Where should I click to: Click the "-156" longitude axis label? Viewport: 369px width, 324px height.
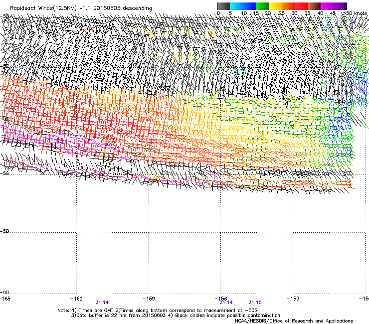(221, 299)
